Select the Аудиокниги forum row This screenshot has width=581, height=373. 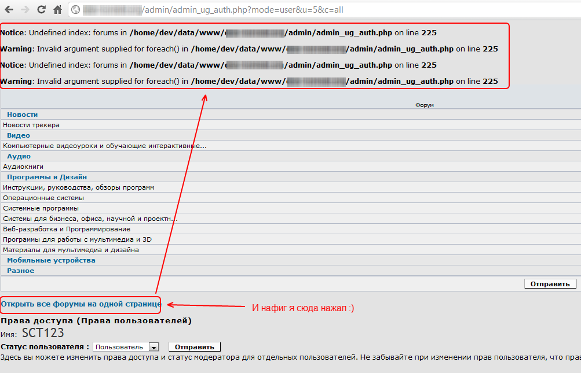click(x=23, y=167)
